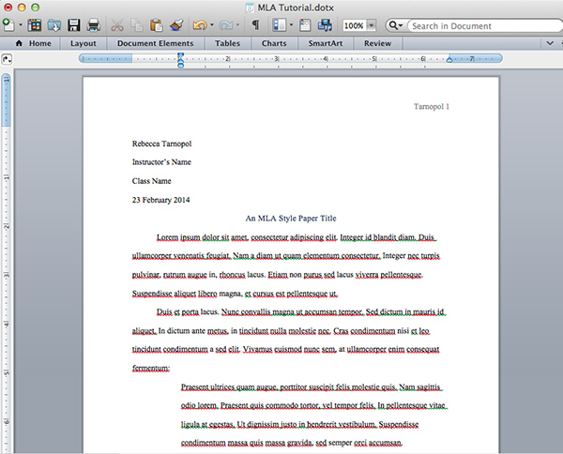563x454 pixels.
Task: Click the Print icon
Action: [95, 24]
